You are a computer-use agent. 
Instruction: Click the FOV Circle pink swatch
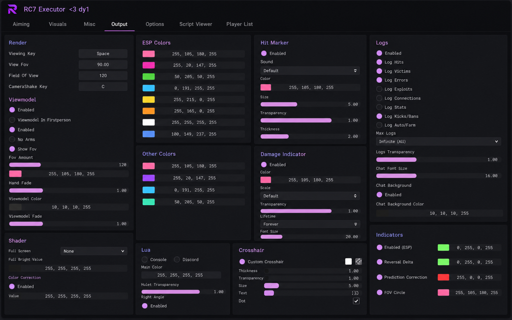tap(443, 292)
